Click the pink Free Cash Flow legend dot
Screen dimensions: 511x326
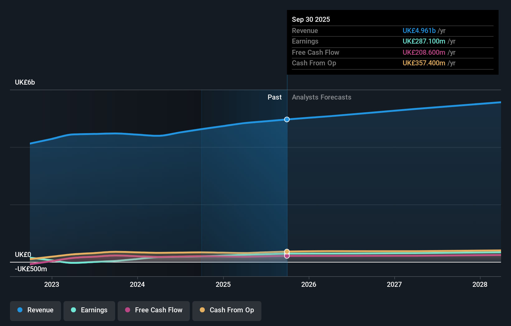128,310
